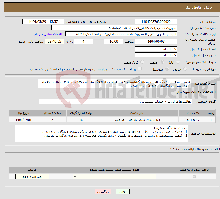Image resolution: width=220 pixels, height=199 pixels.
Task: Select the خدمت radio button
Action: pos(162,62)
